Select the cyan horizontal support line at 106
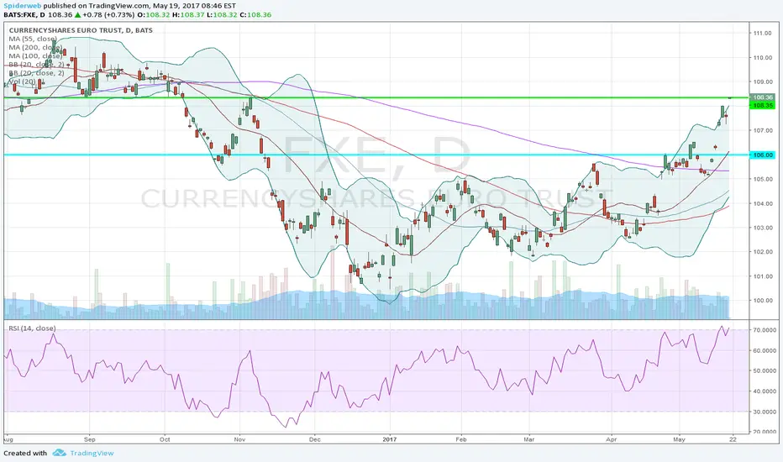 tap(376, 155)
